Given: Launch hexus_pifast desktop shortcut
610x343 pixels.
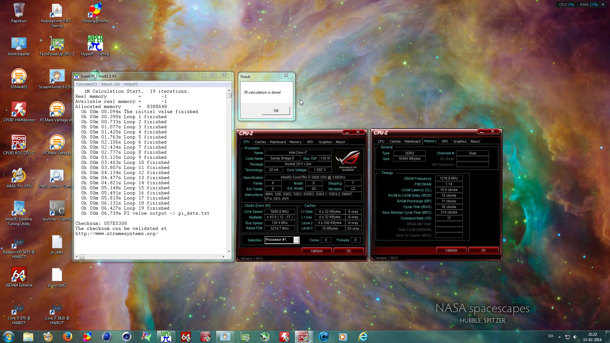Looking at the screenshot, I should [x=56, y=178].
